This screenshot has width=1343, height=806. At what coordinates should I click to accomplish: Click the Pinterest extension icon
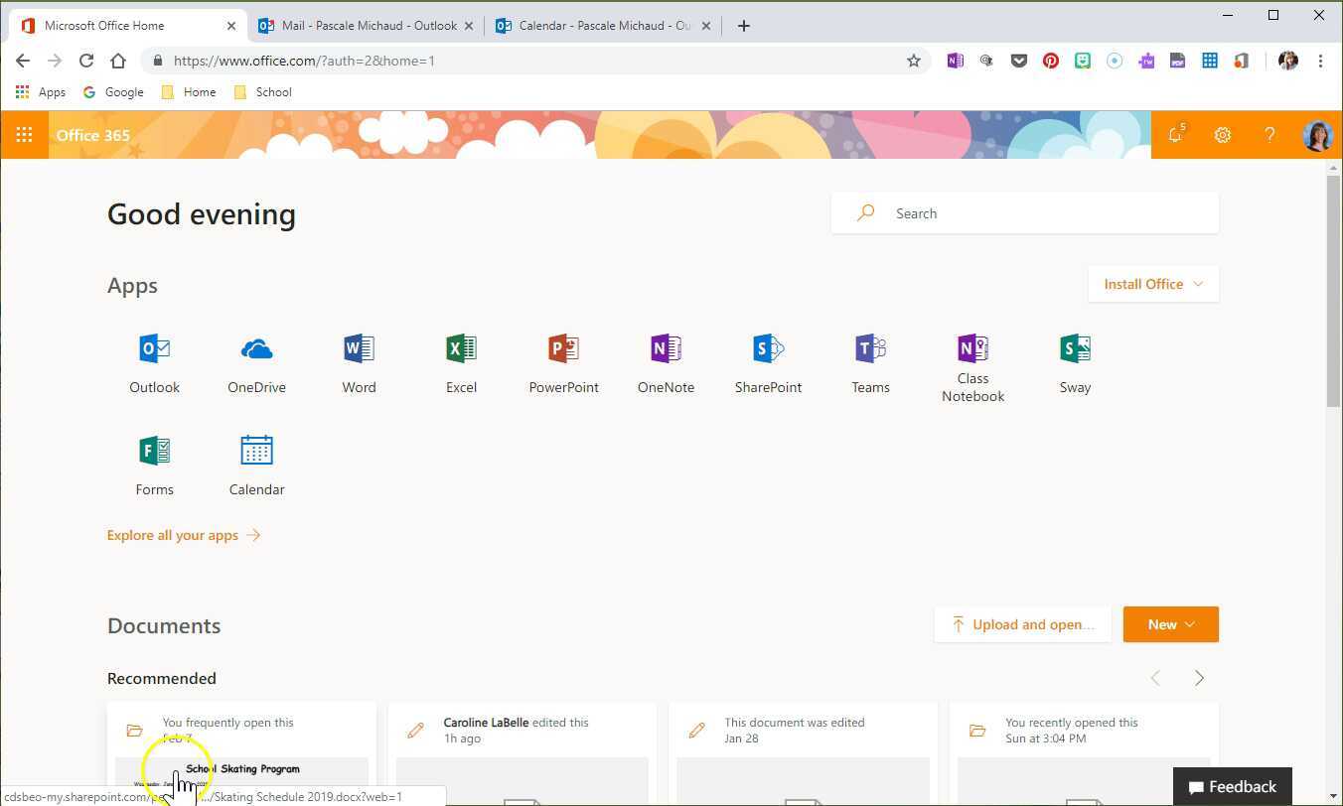click(x=1051, y=61)
